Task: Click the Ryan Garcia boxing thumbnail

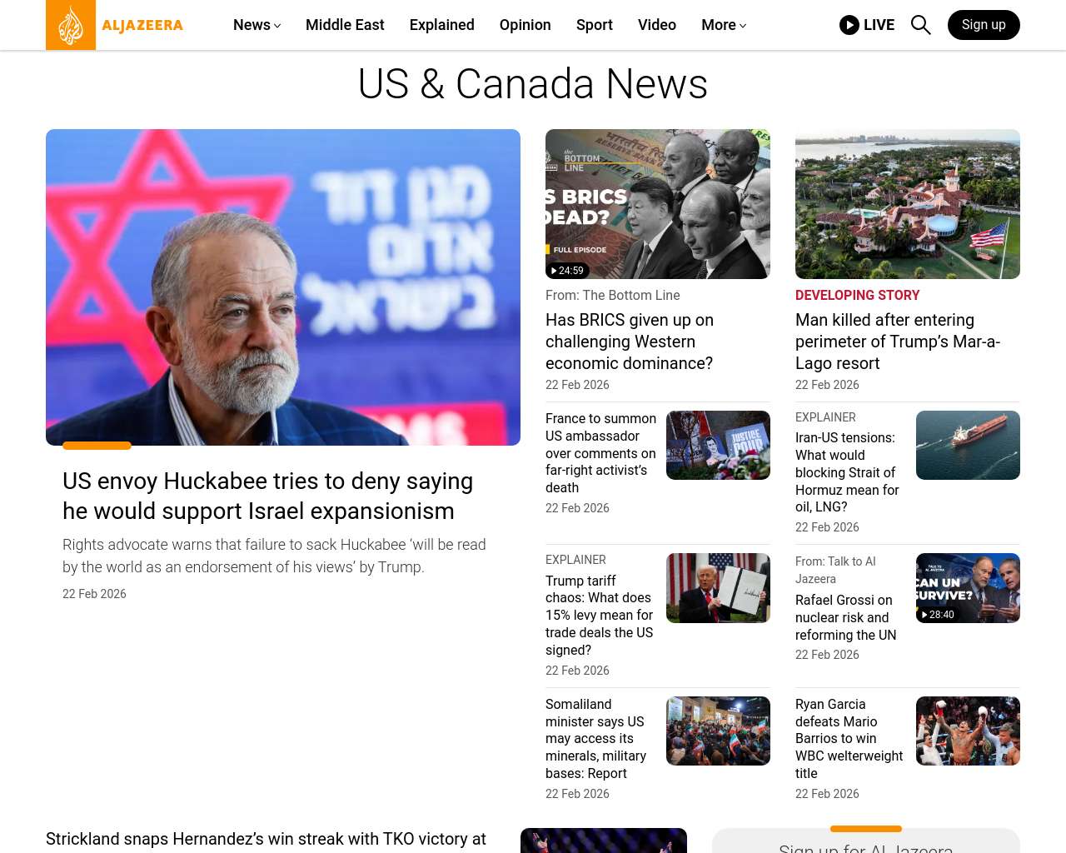Action: (x=968, y=731)
